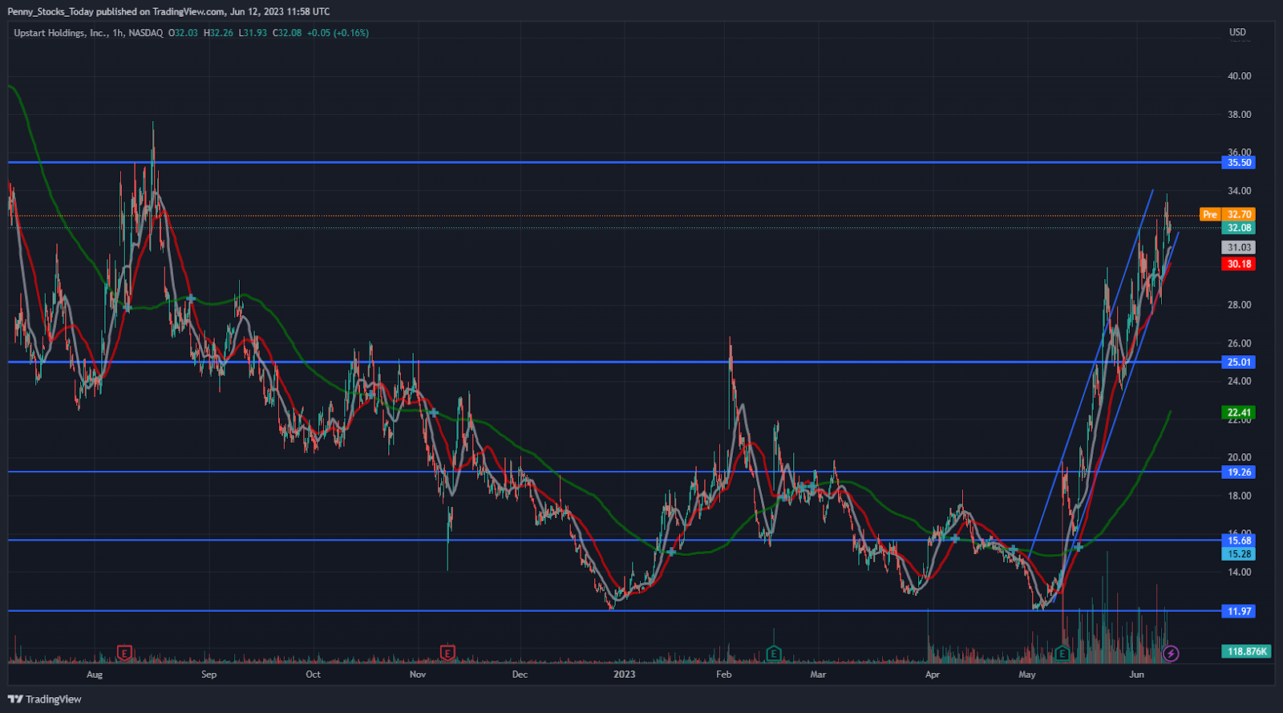The height and width of the screenshot is (713, 1283).
Task: Click the 118.876K volume label
Action: pyautogui.click(x=1247, y=651)
